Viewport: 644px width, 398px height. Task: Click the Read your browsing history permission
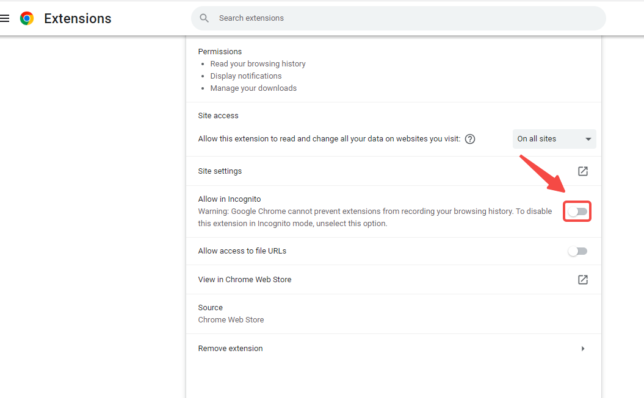click(258, 64)
